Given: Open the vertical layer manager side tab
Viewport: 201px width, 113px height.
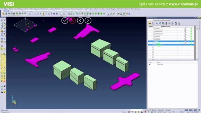Looking at the screenshot, I should tap(200, 24).
